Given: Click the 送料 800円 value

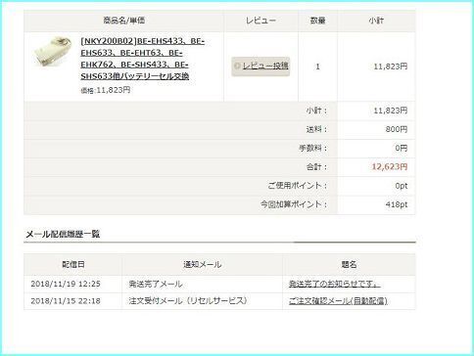Looking at the screenshot, I should pos(397,129).
